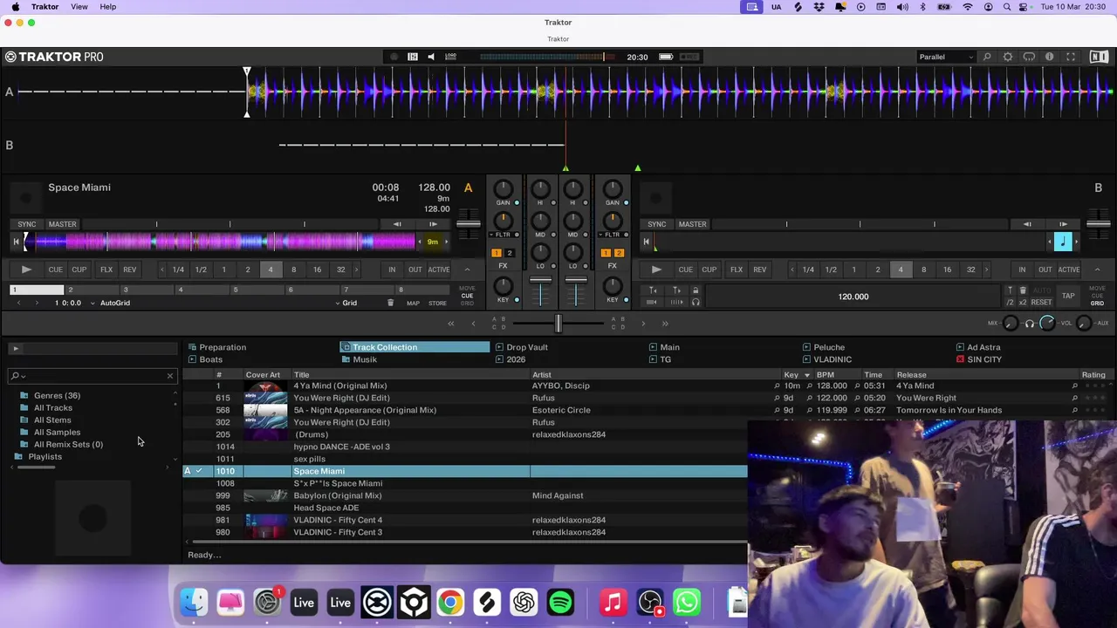Toggle the layout grid icon in header
Viewport: 1117px width, 628px height.
(413, 57)
